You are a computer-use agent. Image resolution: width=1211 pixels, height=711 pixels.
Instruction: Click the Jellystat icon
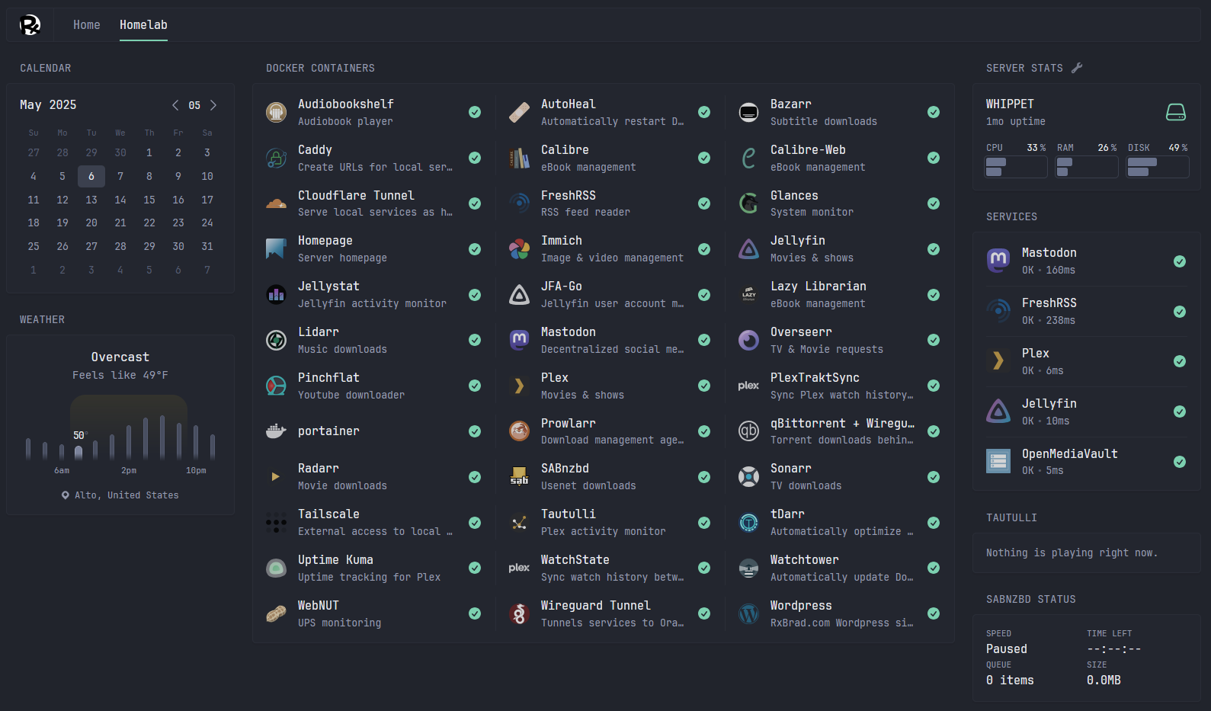click(276, 294)
